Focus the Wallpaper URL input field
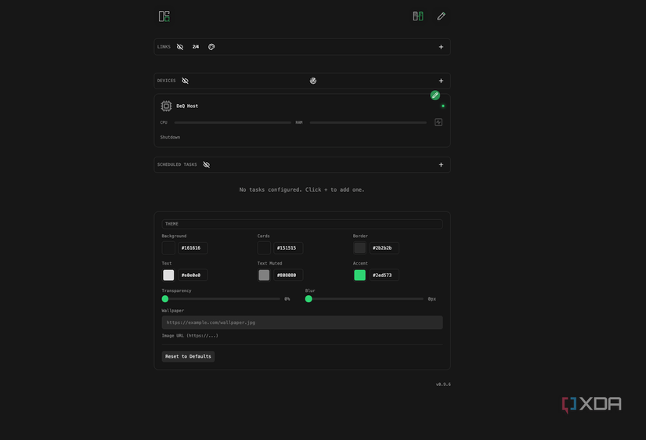This screenshot has height=440, width=646. click(302, 323)
